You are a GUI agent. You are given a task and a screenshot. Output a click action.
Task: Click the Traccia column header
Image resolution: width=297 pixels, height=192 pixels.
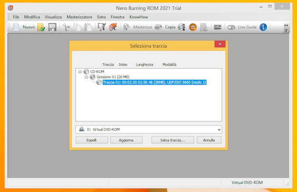pyautogui.click(x=108, y=65)
